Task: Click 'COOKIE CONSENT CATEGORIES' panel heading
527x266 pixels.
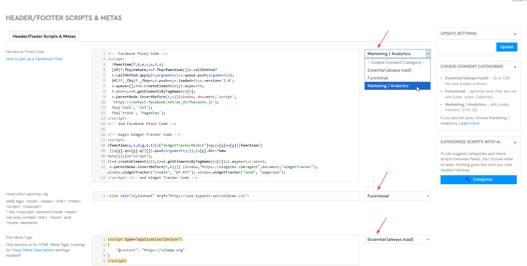Action: 471,66
